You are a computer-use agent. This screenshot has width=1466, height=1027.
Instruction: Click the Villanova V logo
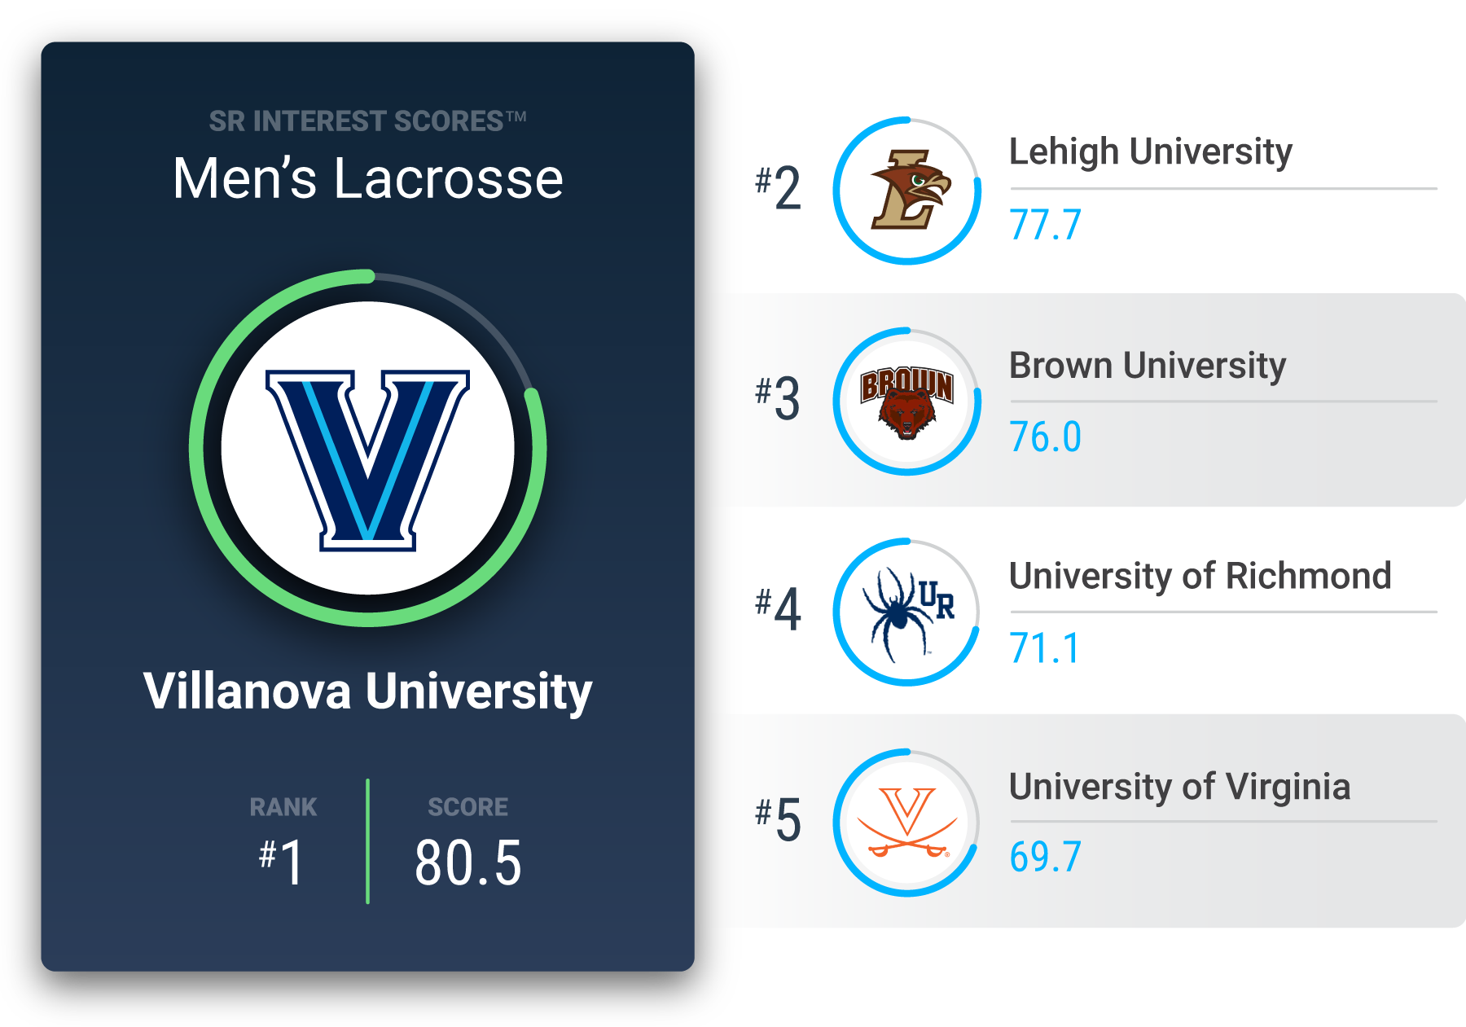pyautogui.click(x=368, y=460)
